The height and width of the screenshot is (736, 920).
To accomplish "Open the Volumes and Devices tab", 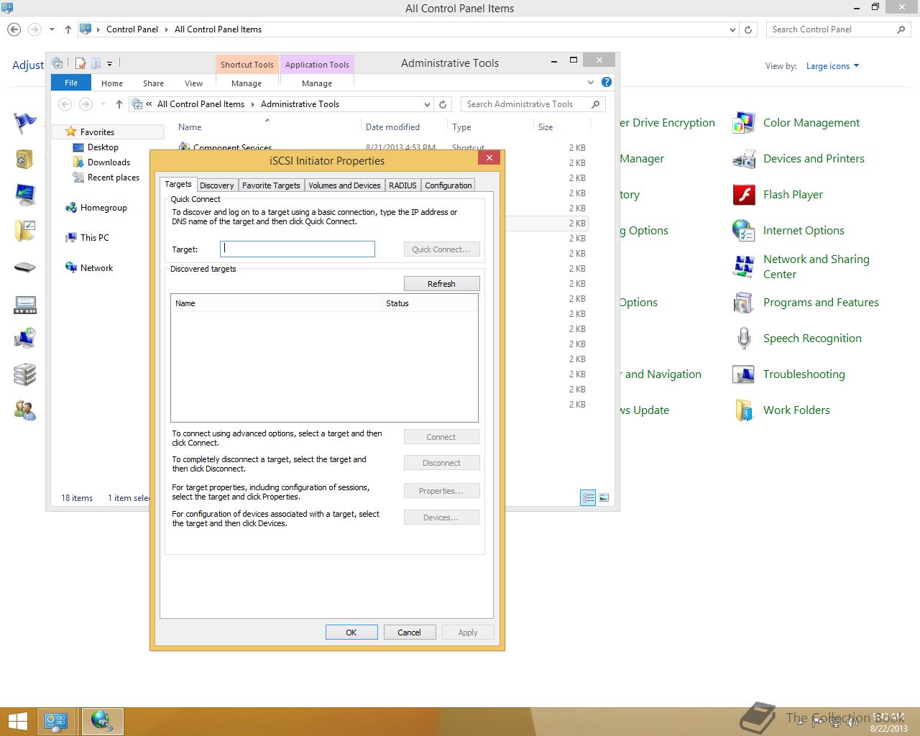I will tap(344, 185).
